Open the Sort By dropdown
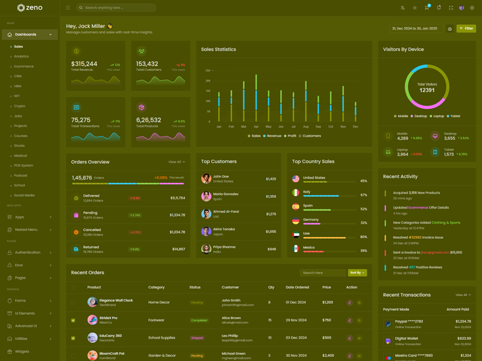This screenshot has height=361, width=482. click(x=357, y=273)
